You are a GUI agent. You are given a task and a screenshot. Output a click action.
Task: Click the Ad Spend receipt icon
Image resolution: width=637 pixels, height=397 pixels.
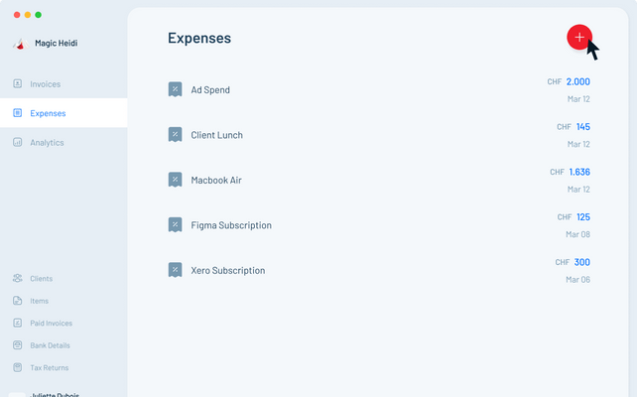tap(175, 89)
